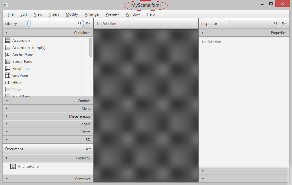This screenshot has width=292, height=185.
Task: Click the Accordion container icon
Action: click(8, 40)
